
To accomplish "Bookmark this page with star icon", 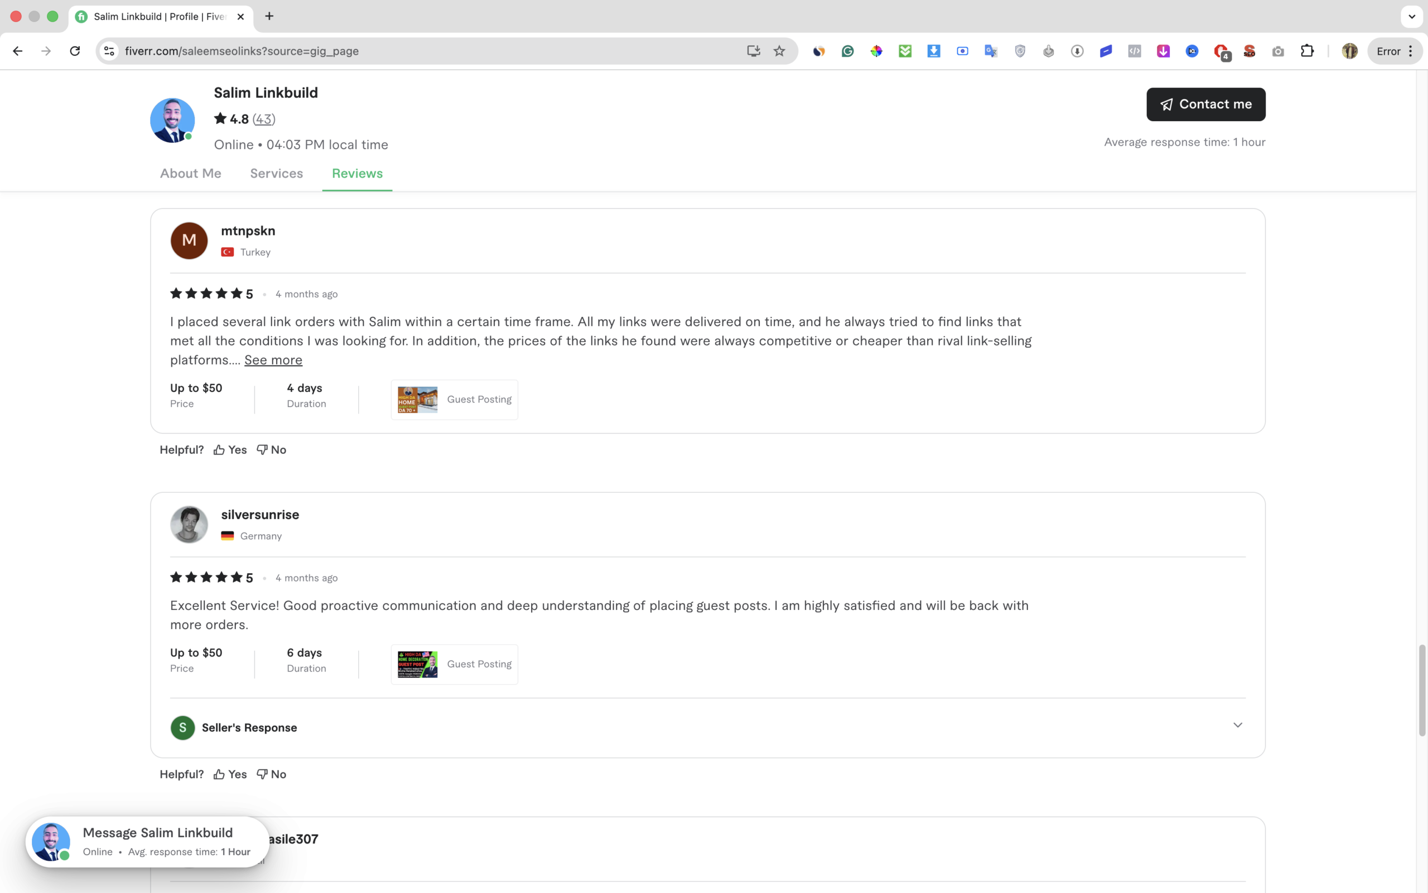I will (x=779, y=51).
